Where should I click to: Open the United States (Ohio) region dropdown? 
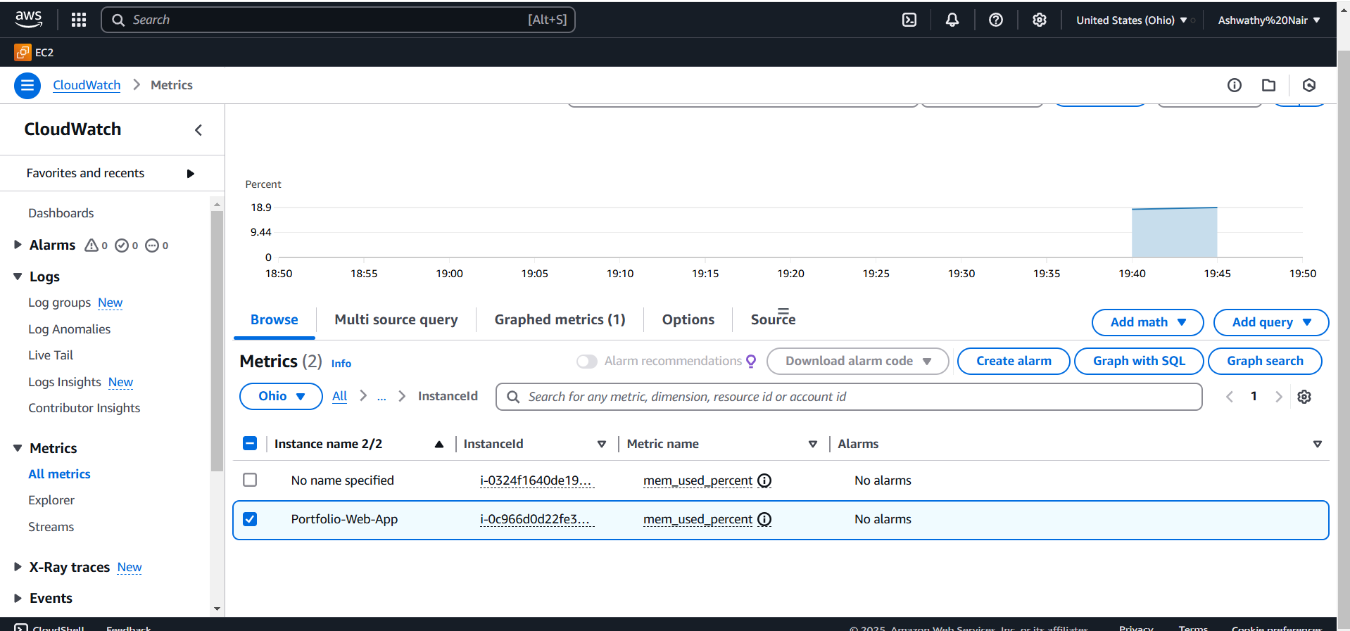pyautogui.click(x=1132, y=20)
